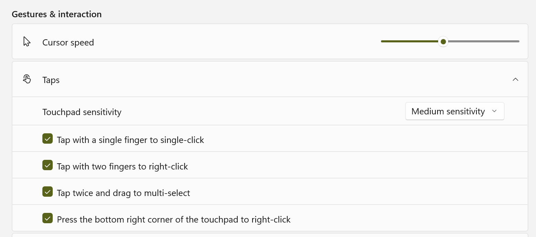Click the "Tap with a single finger to single-click" text
The width and height of the screenshot is (536, 237).
131,140
